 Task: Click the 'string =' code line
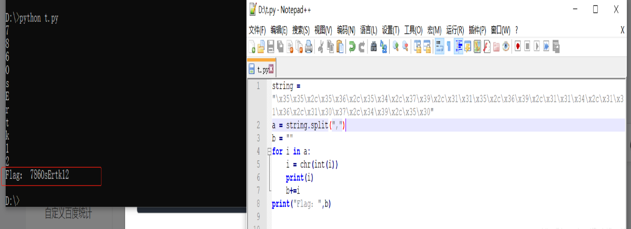coord(286,85)
